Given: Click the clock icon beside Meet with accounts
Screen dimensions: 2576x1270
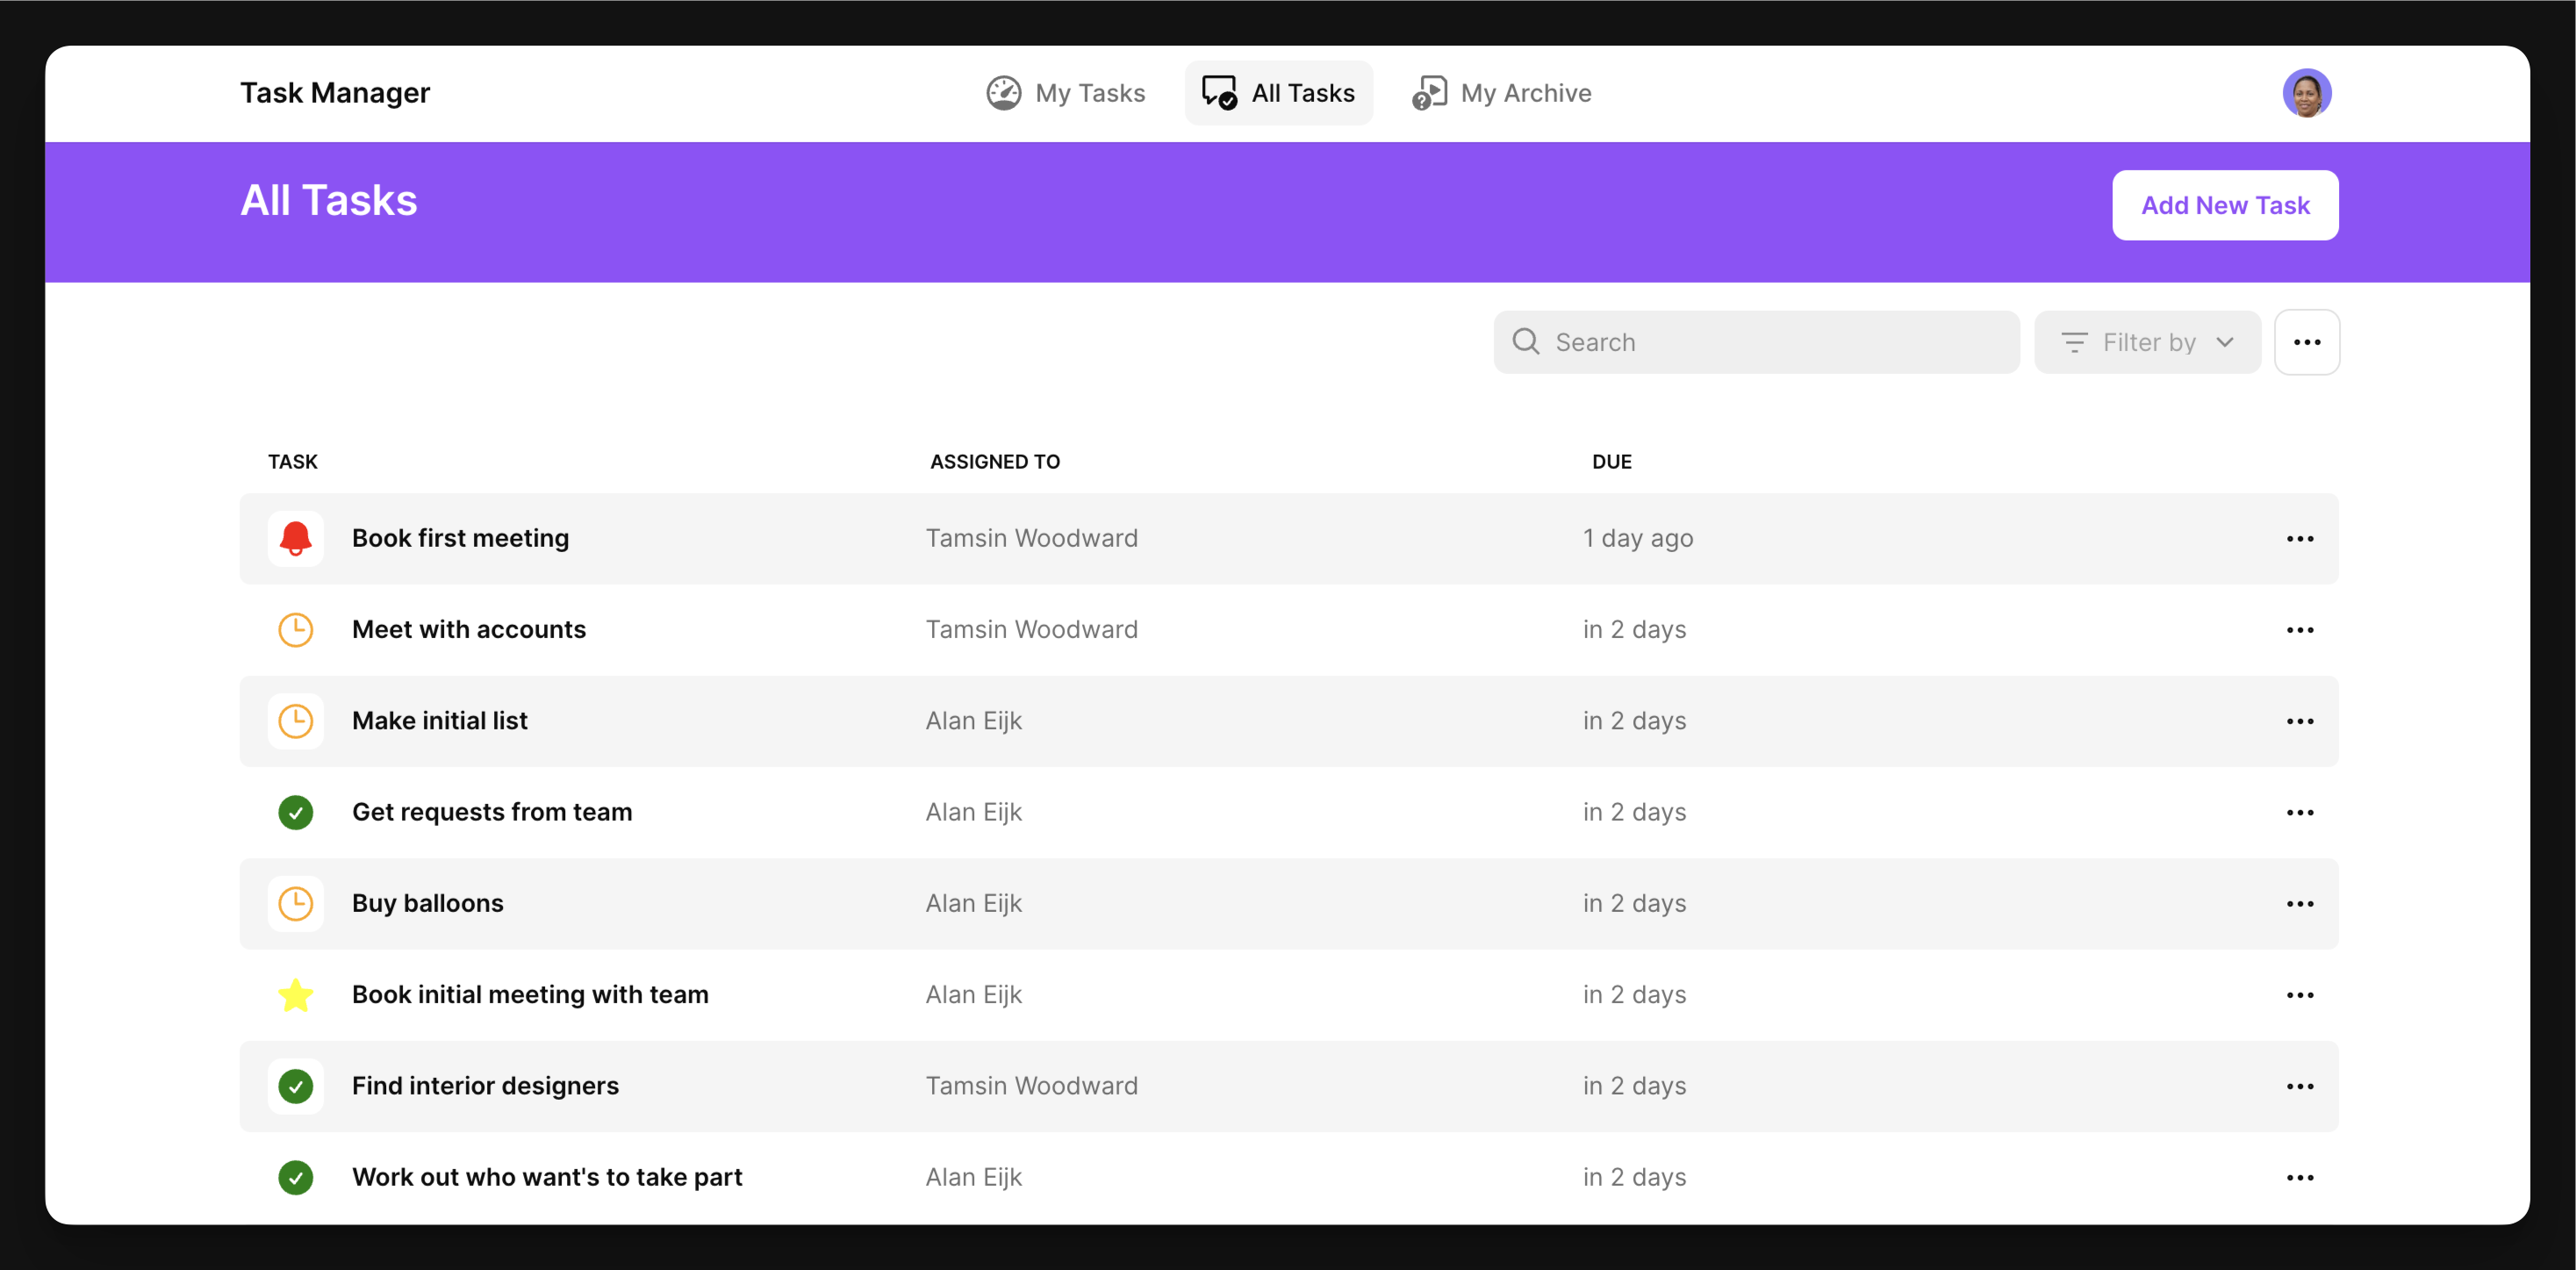Looking at the screenshot, I should (295, 630).
